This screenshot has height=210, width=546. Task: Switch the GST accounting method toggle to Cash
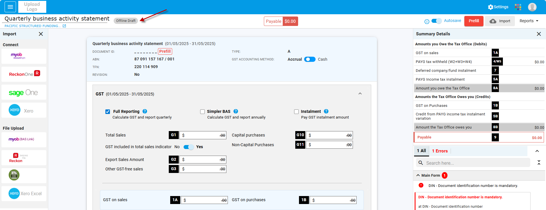click(x=310, y=59)
